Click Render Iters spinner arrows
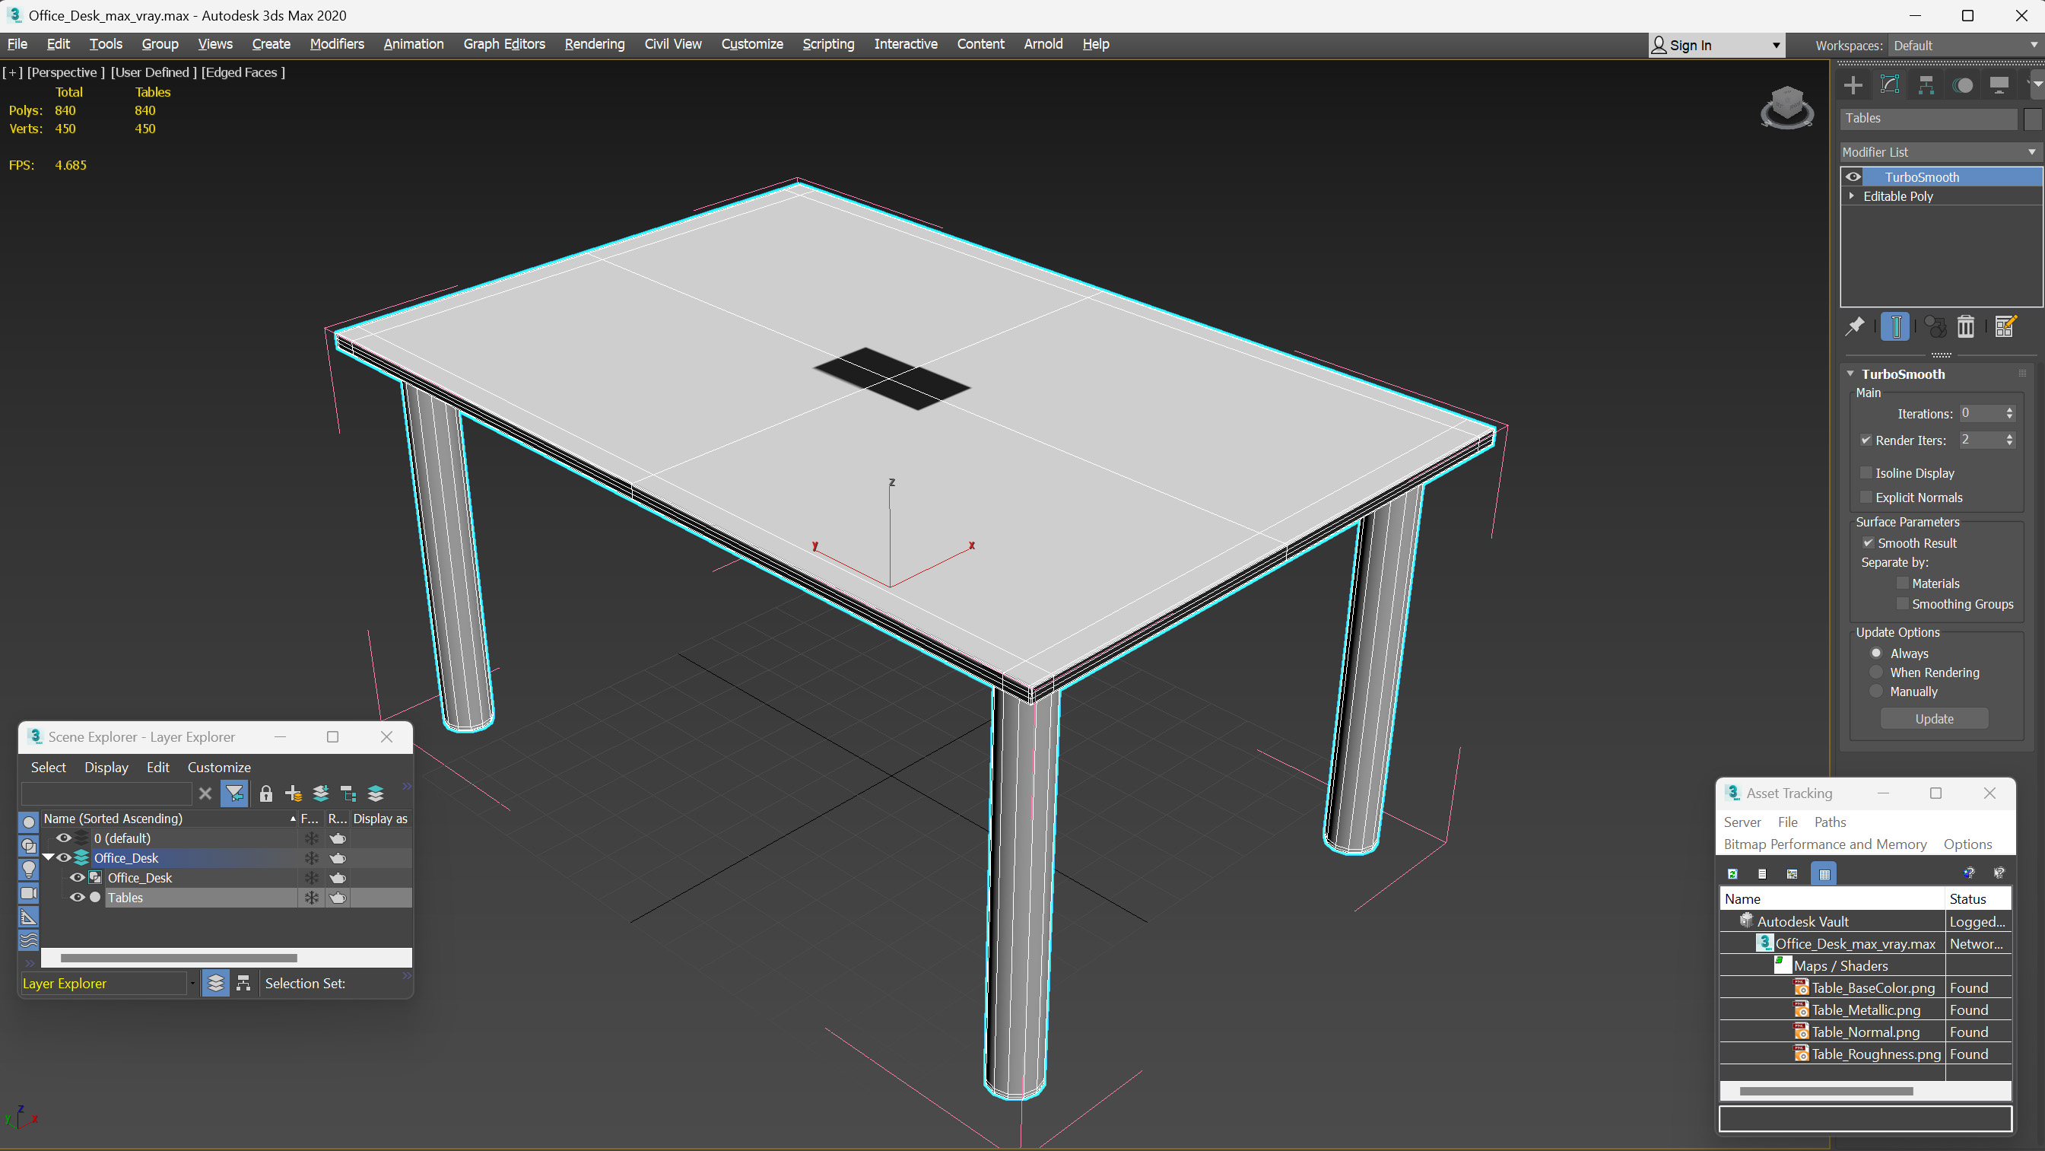 coord(2009,440)
